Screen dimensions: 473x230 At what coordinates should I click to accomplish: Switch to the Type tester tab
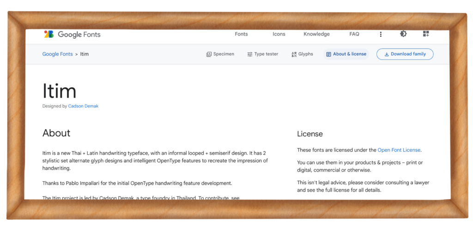click(262, 54)
